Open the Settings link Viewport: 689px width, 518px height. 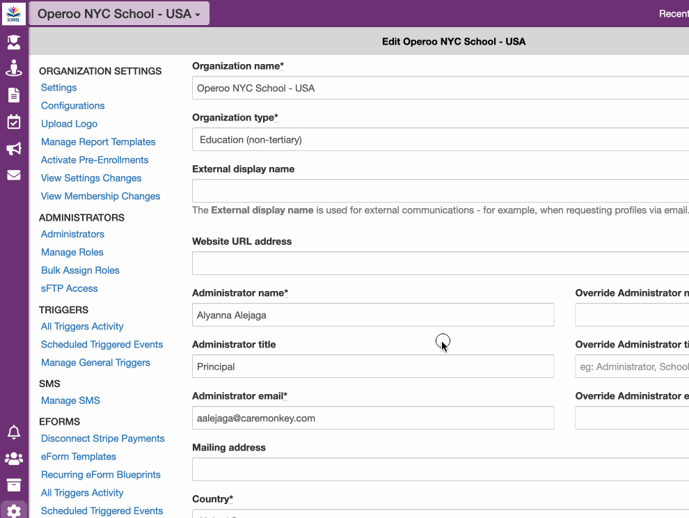pos(59,88)
